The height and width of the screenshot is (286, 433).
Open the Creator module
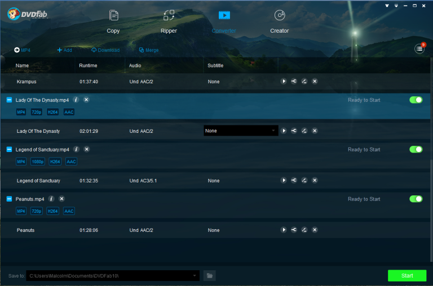tap(280, 22)
